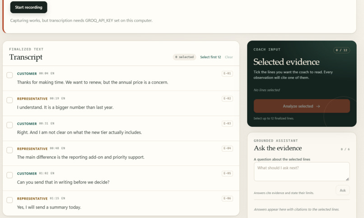Click 'The main difference is the reporting' line
Screen dimensions: 364x218
coord(81,157)
